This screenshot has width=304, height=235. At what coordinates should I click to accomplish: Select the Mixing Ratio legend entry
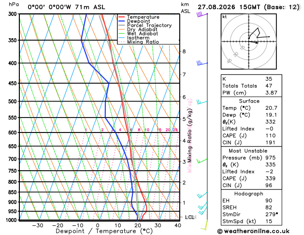139,42
